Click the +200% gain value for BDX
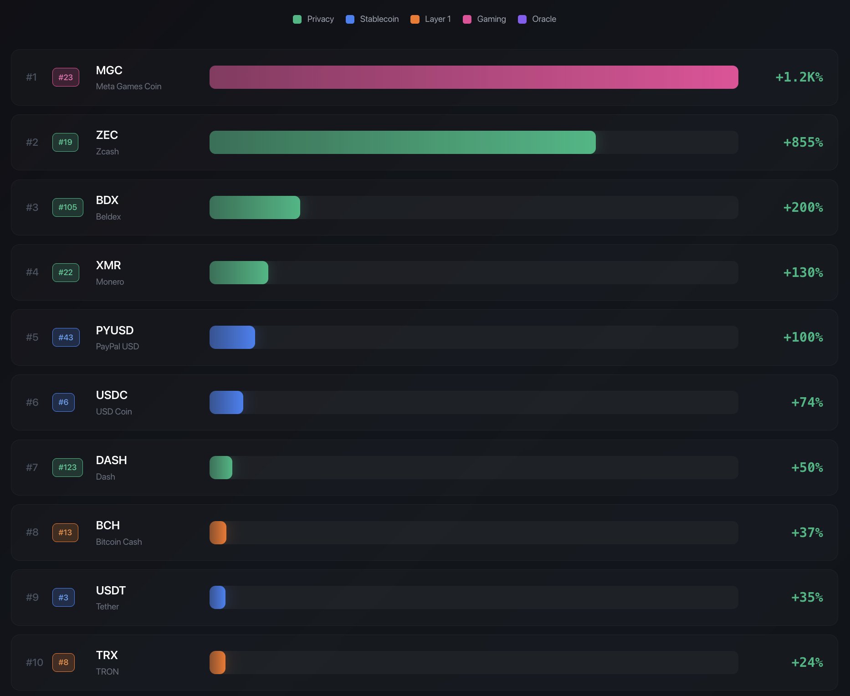Screen dimensions: 850x696 [x=803, y=207]
